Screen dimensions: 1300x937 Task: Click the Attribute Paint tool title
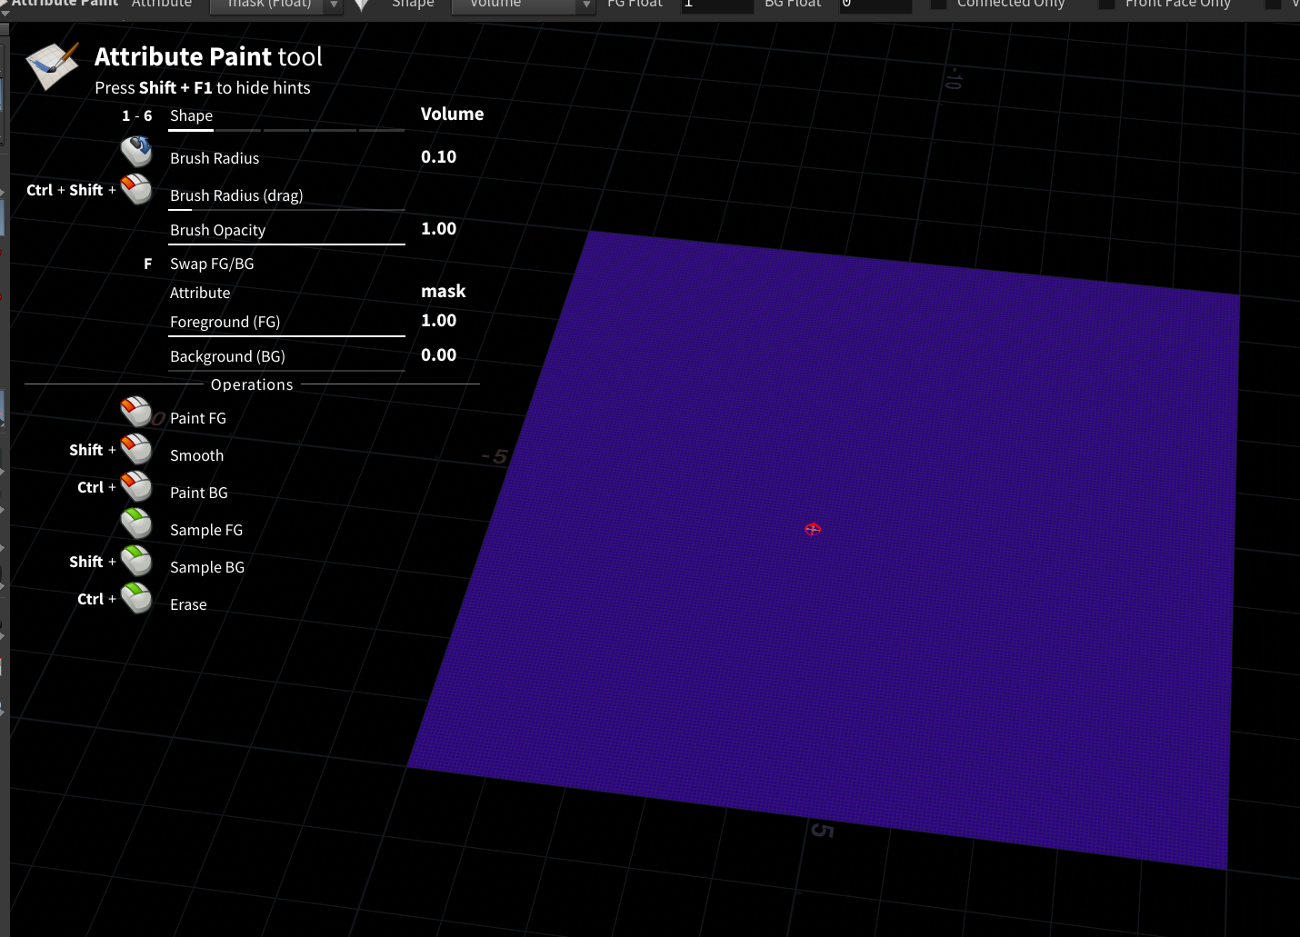tap(208, 56)
